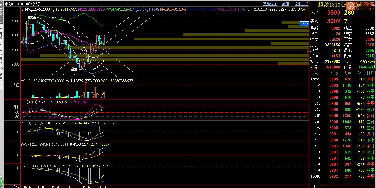The image size is (376, 188).
Task: Toggle the side panel layout icon
Action: (306, 4)
